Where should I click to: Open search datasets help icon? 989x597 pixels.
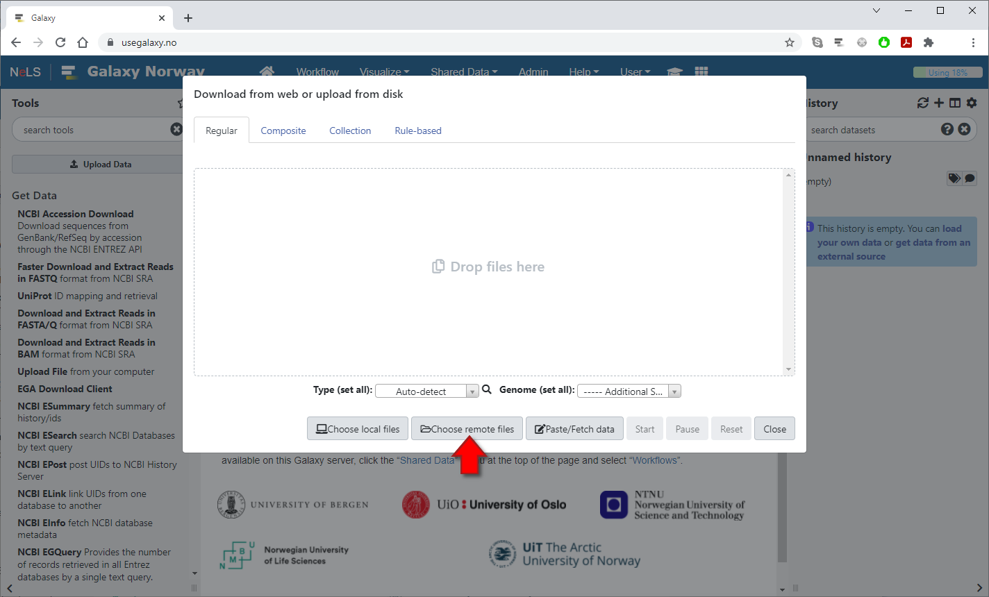tap(947, 129)
